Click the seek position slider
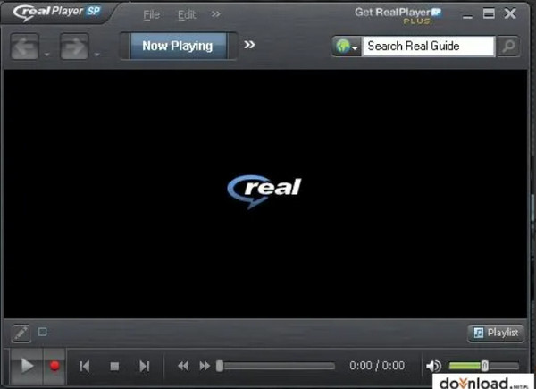The height and width of the screenshot is (389, 536). [275, 366]
